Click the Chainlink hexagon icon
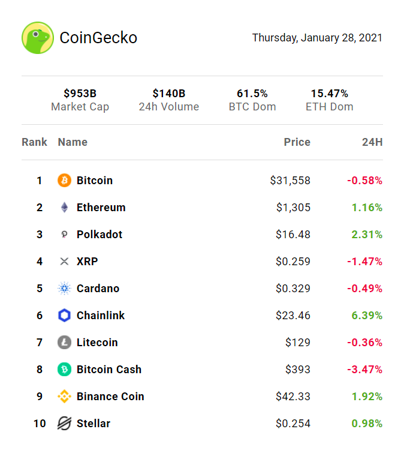Viewport: 404px width, 465px height. [x=64, y=316]
